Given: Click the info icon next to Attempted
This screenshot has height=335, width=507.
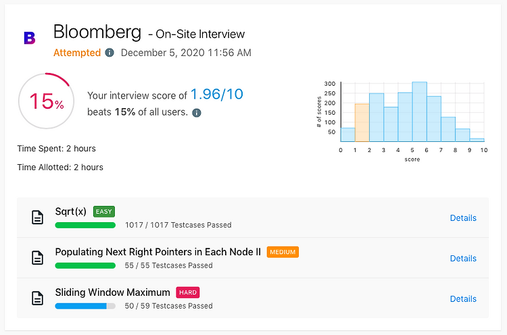Looking at the screenshot, I should coord(110,52).
